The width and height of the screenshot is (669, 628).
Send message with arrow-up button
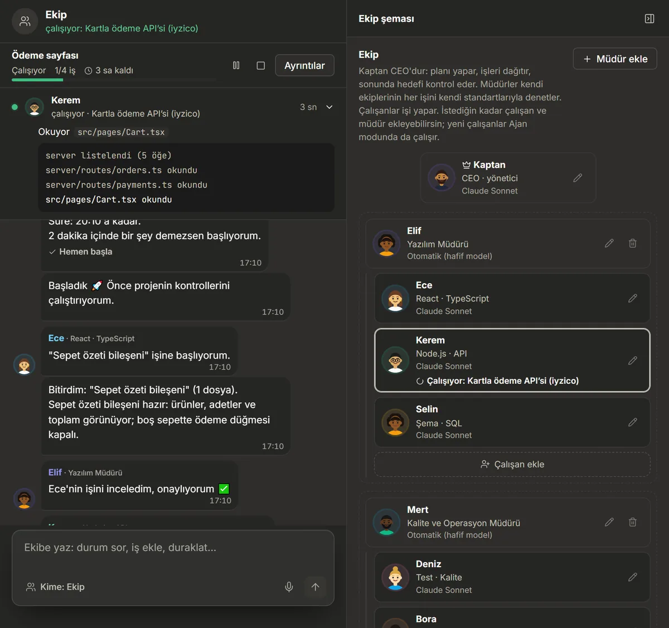[x=315, y=587]
